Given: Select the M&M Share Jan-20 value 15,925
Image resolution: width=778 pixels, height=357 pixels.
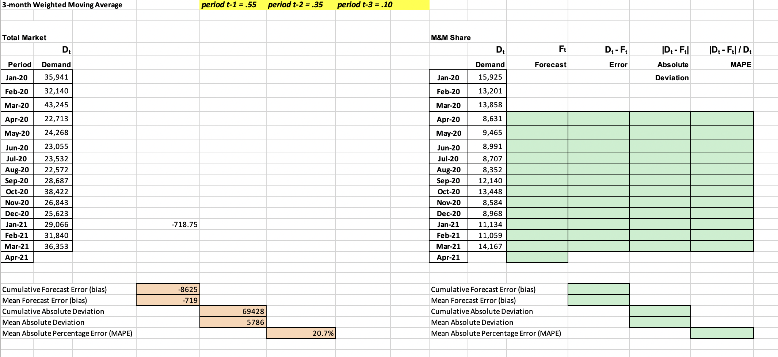Looking at the screenshot, I should click(488, 77).
